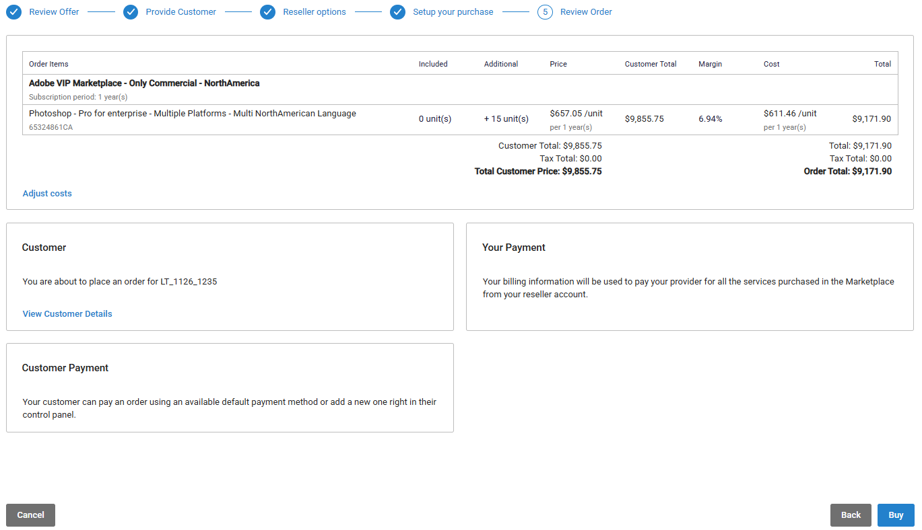
Task: Click the step 5 circle icon
Action: [545, 12]
